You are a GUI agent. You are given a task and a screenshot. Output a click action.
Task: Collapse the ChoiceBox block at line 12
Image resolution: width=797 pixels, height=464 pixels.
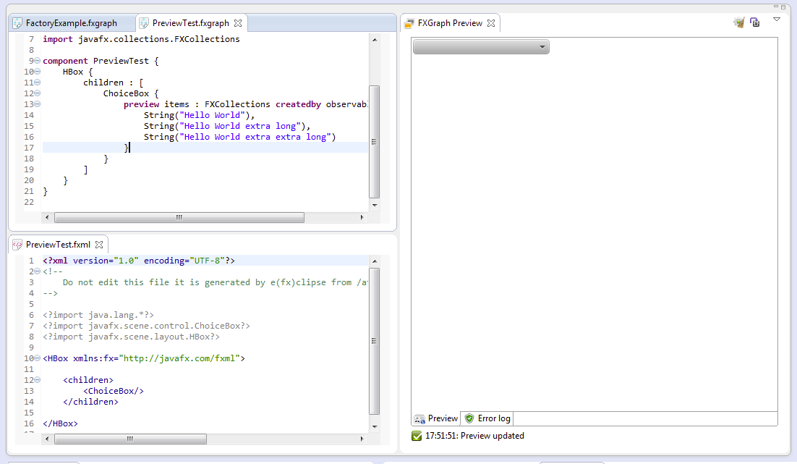coord(37,93)
